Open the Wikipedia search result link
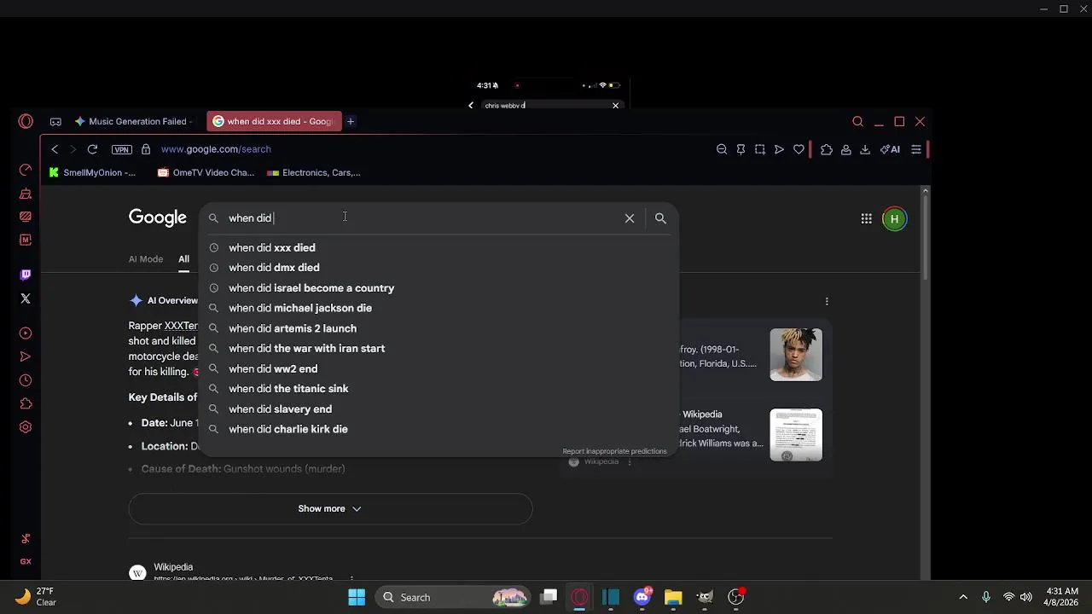The width and height of the screenshot is (1092, 614). [173, 567]
